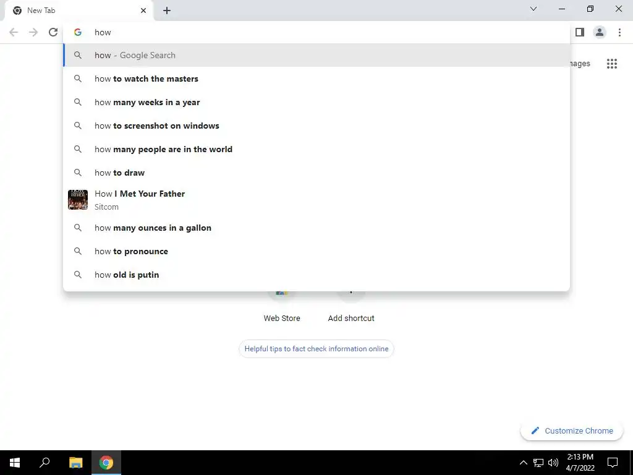Open taskbar search magnifier
Image resolution: width=633 pixels, height=475 pixels.
[x=45, y=463]
